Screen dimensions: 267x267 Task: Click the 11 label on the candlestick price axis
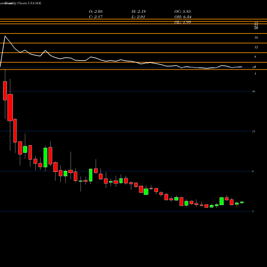(254, 131)
